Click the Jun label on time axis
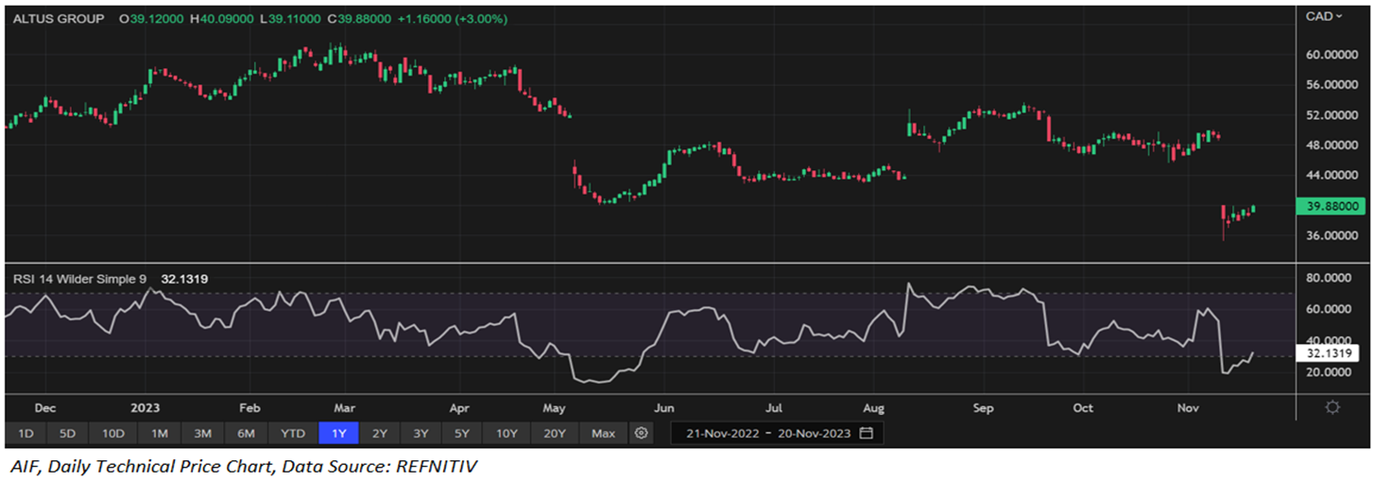1374x481 pixels. (x=663, y=408)
